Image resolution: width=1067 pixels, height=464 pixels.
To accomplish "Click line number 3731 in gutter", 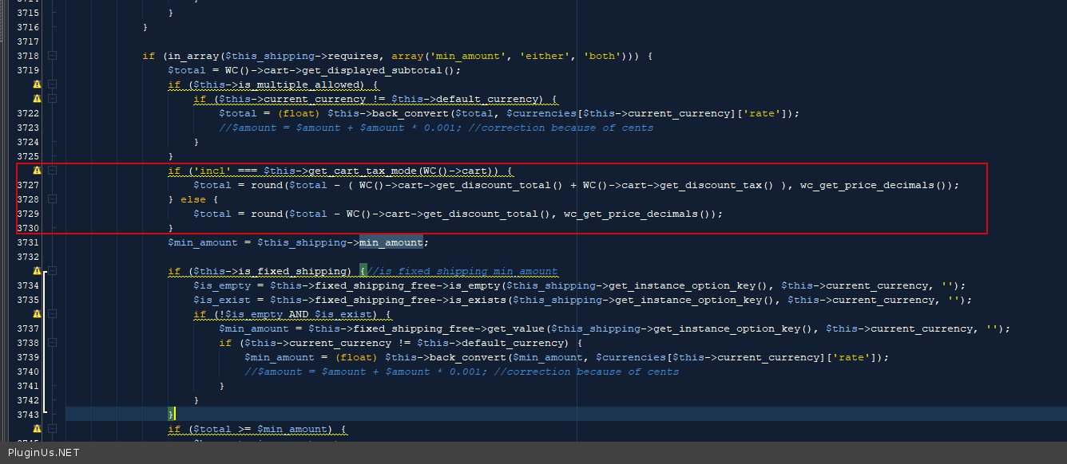I will point(28,242).
